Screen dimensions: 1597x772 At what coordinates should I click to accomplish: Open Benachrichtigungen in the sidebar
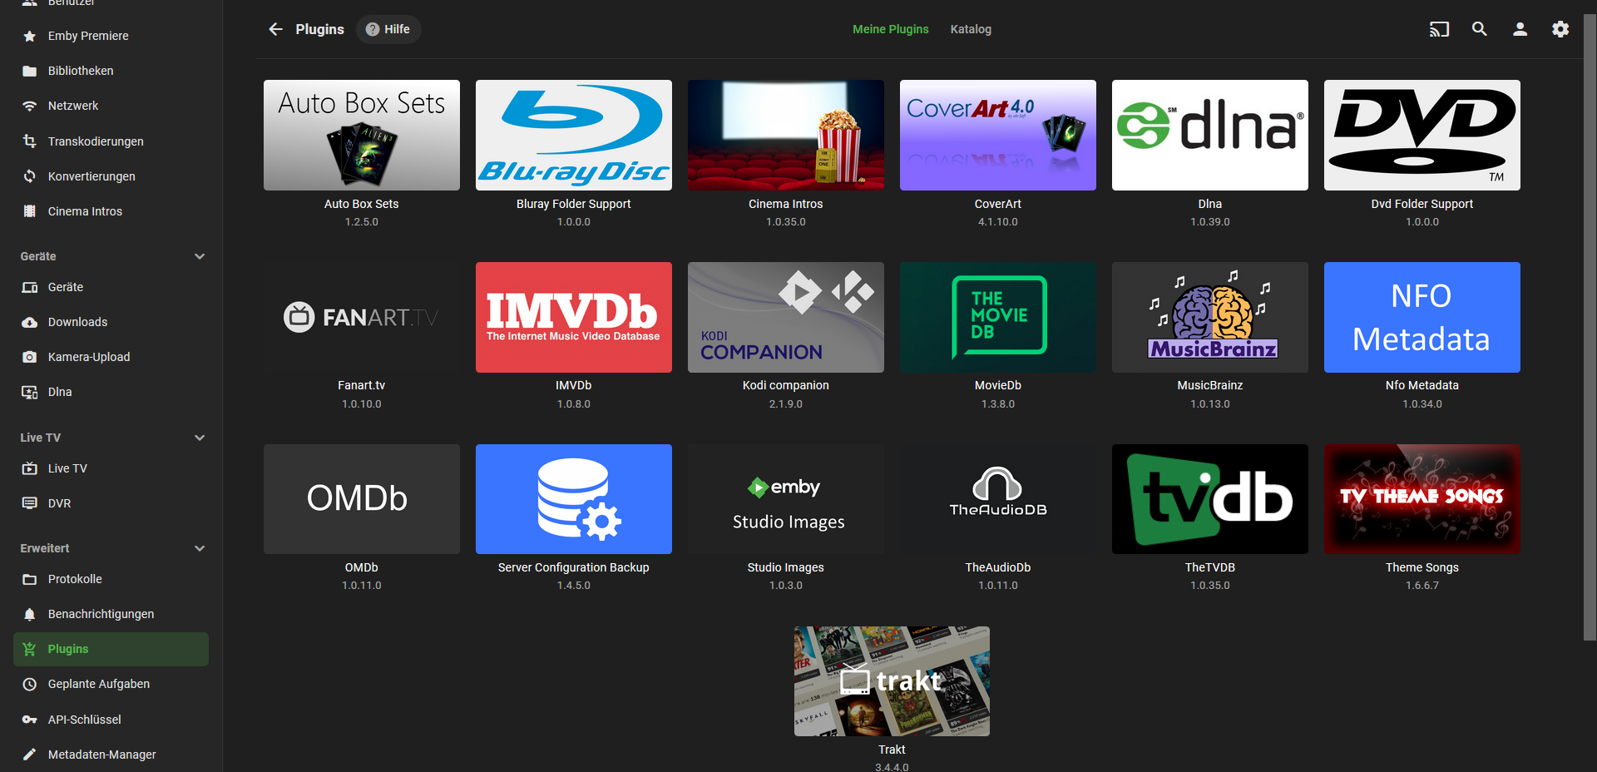(x=111, y=614)
